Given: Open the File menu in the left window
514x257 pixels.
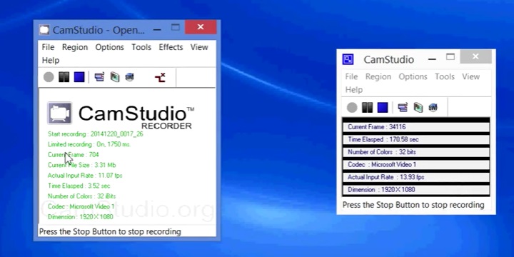Looking at the screenshot, I should click(48, 47).
